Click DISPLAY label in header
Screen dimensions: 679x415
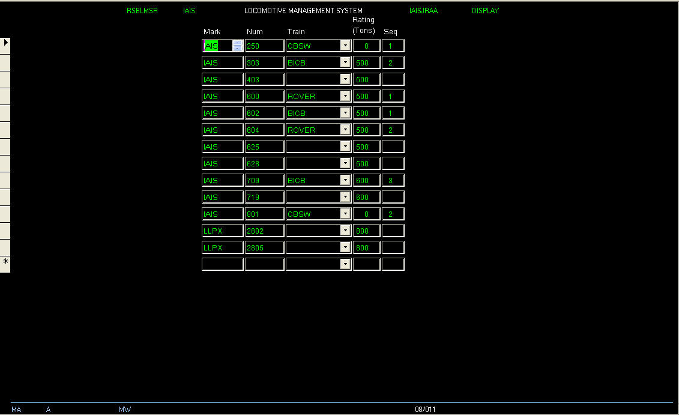tap(486, 11)
